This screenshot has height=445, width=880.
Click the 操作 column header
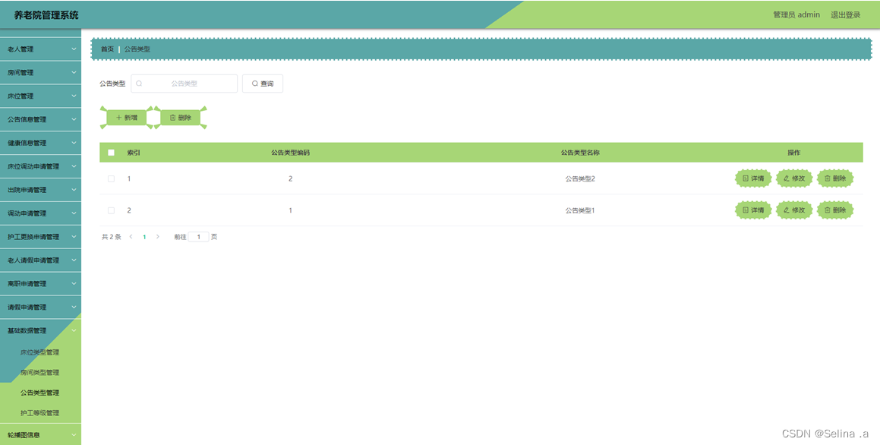coord(794,153)
